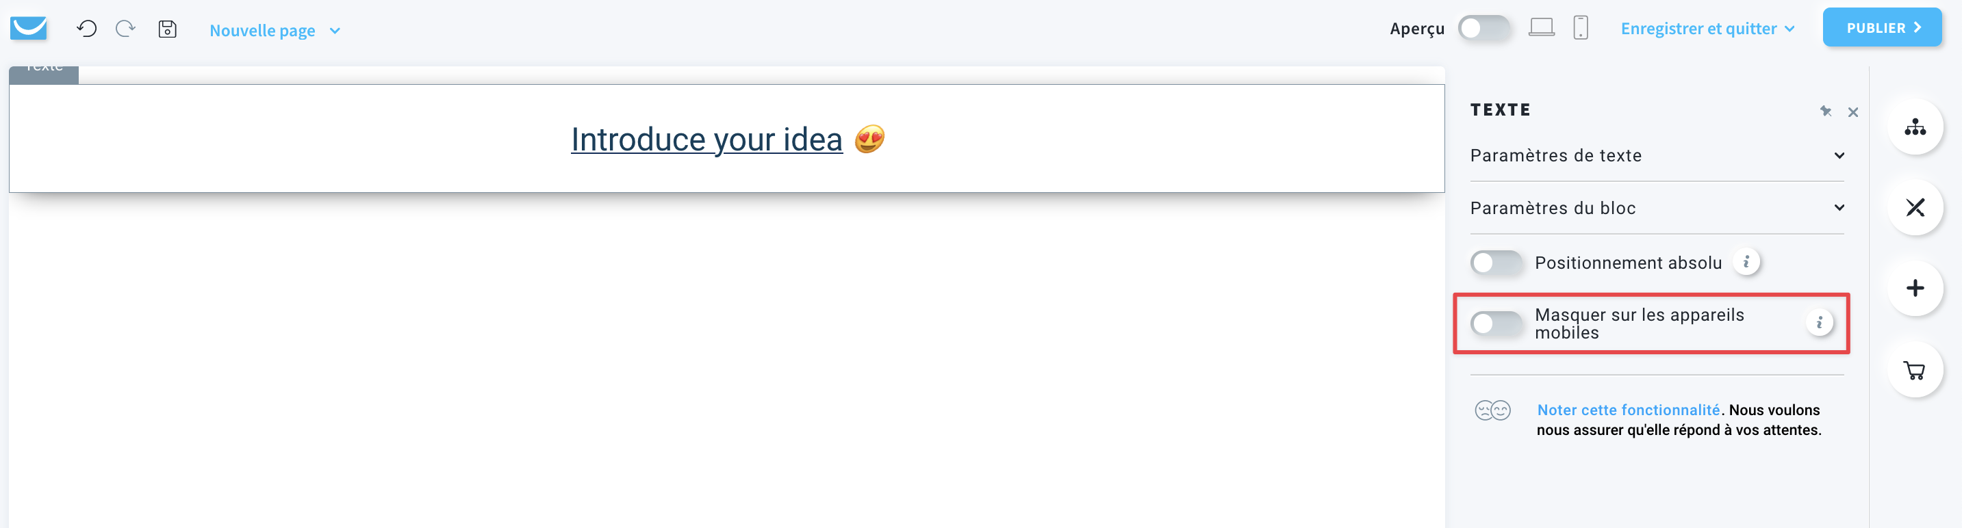
Task: Pin the Texte settings panel
Action: point(1826,111)
